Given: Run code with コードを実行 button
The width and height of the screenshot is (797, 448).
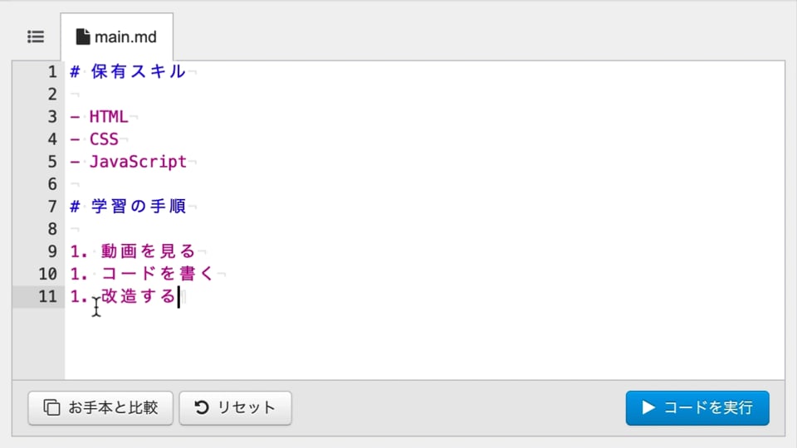Looking at the screenshot, I should (x=697, y=408).
